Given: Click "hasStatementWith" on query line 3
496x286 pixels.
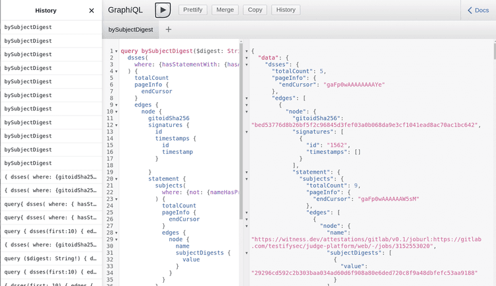Looking at the screenshot, I should pyautogui.click(x=190, y=65).
